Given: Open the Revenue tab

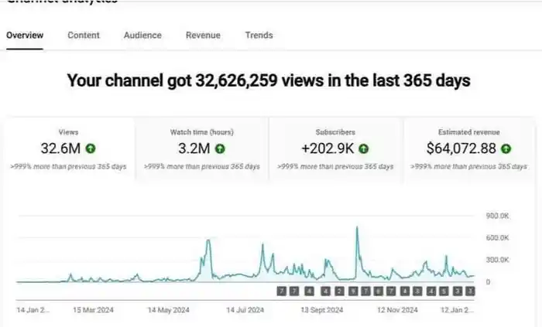Looking at the screenshot, I should click(x=203, y=36).
